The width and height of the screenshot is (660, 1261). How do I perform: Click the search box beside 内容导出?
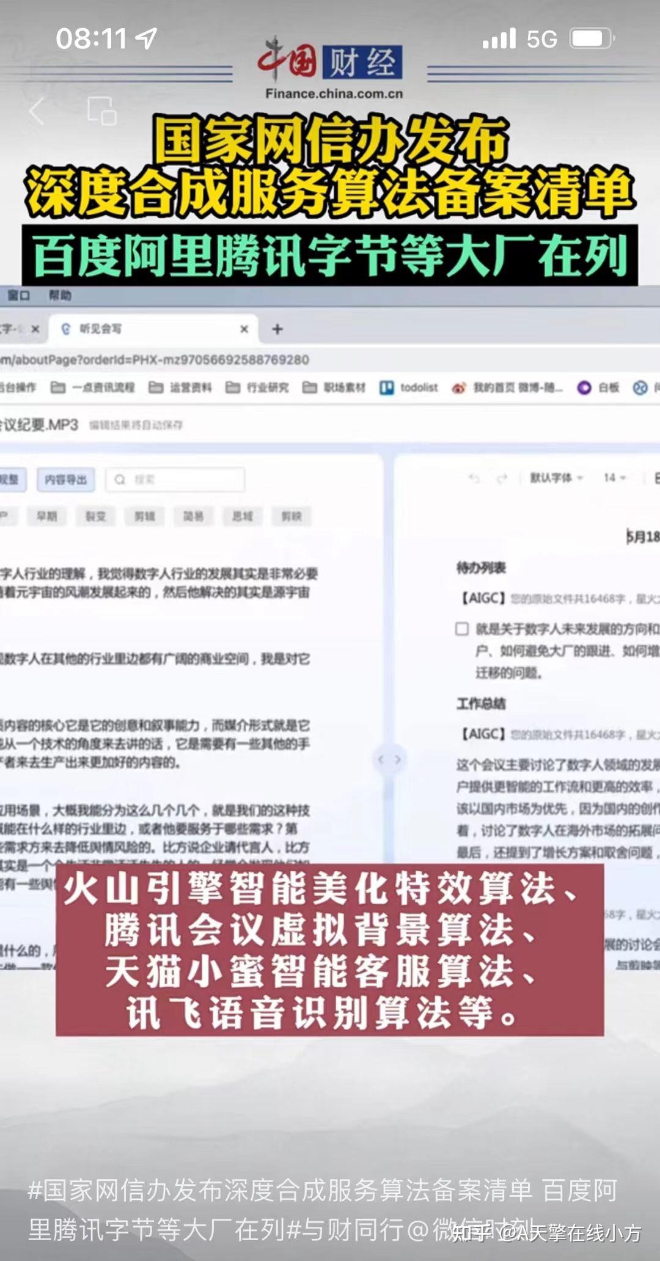tap(175, 480)
